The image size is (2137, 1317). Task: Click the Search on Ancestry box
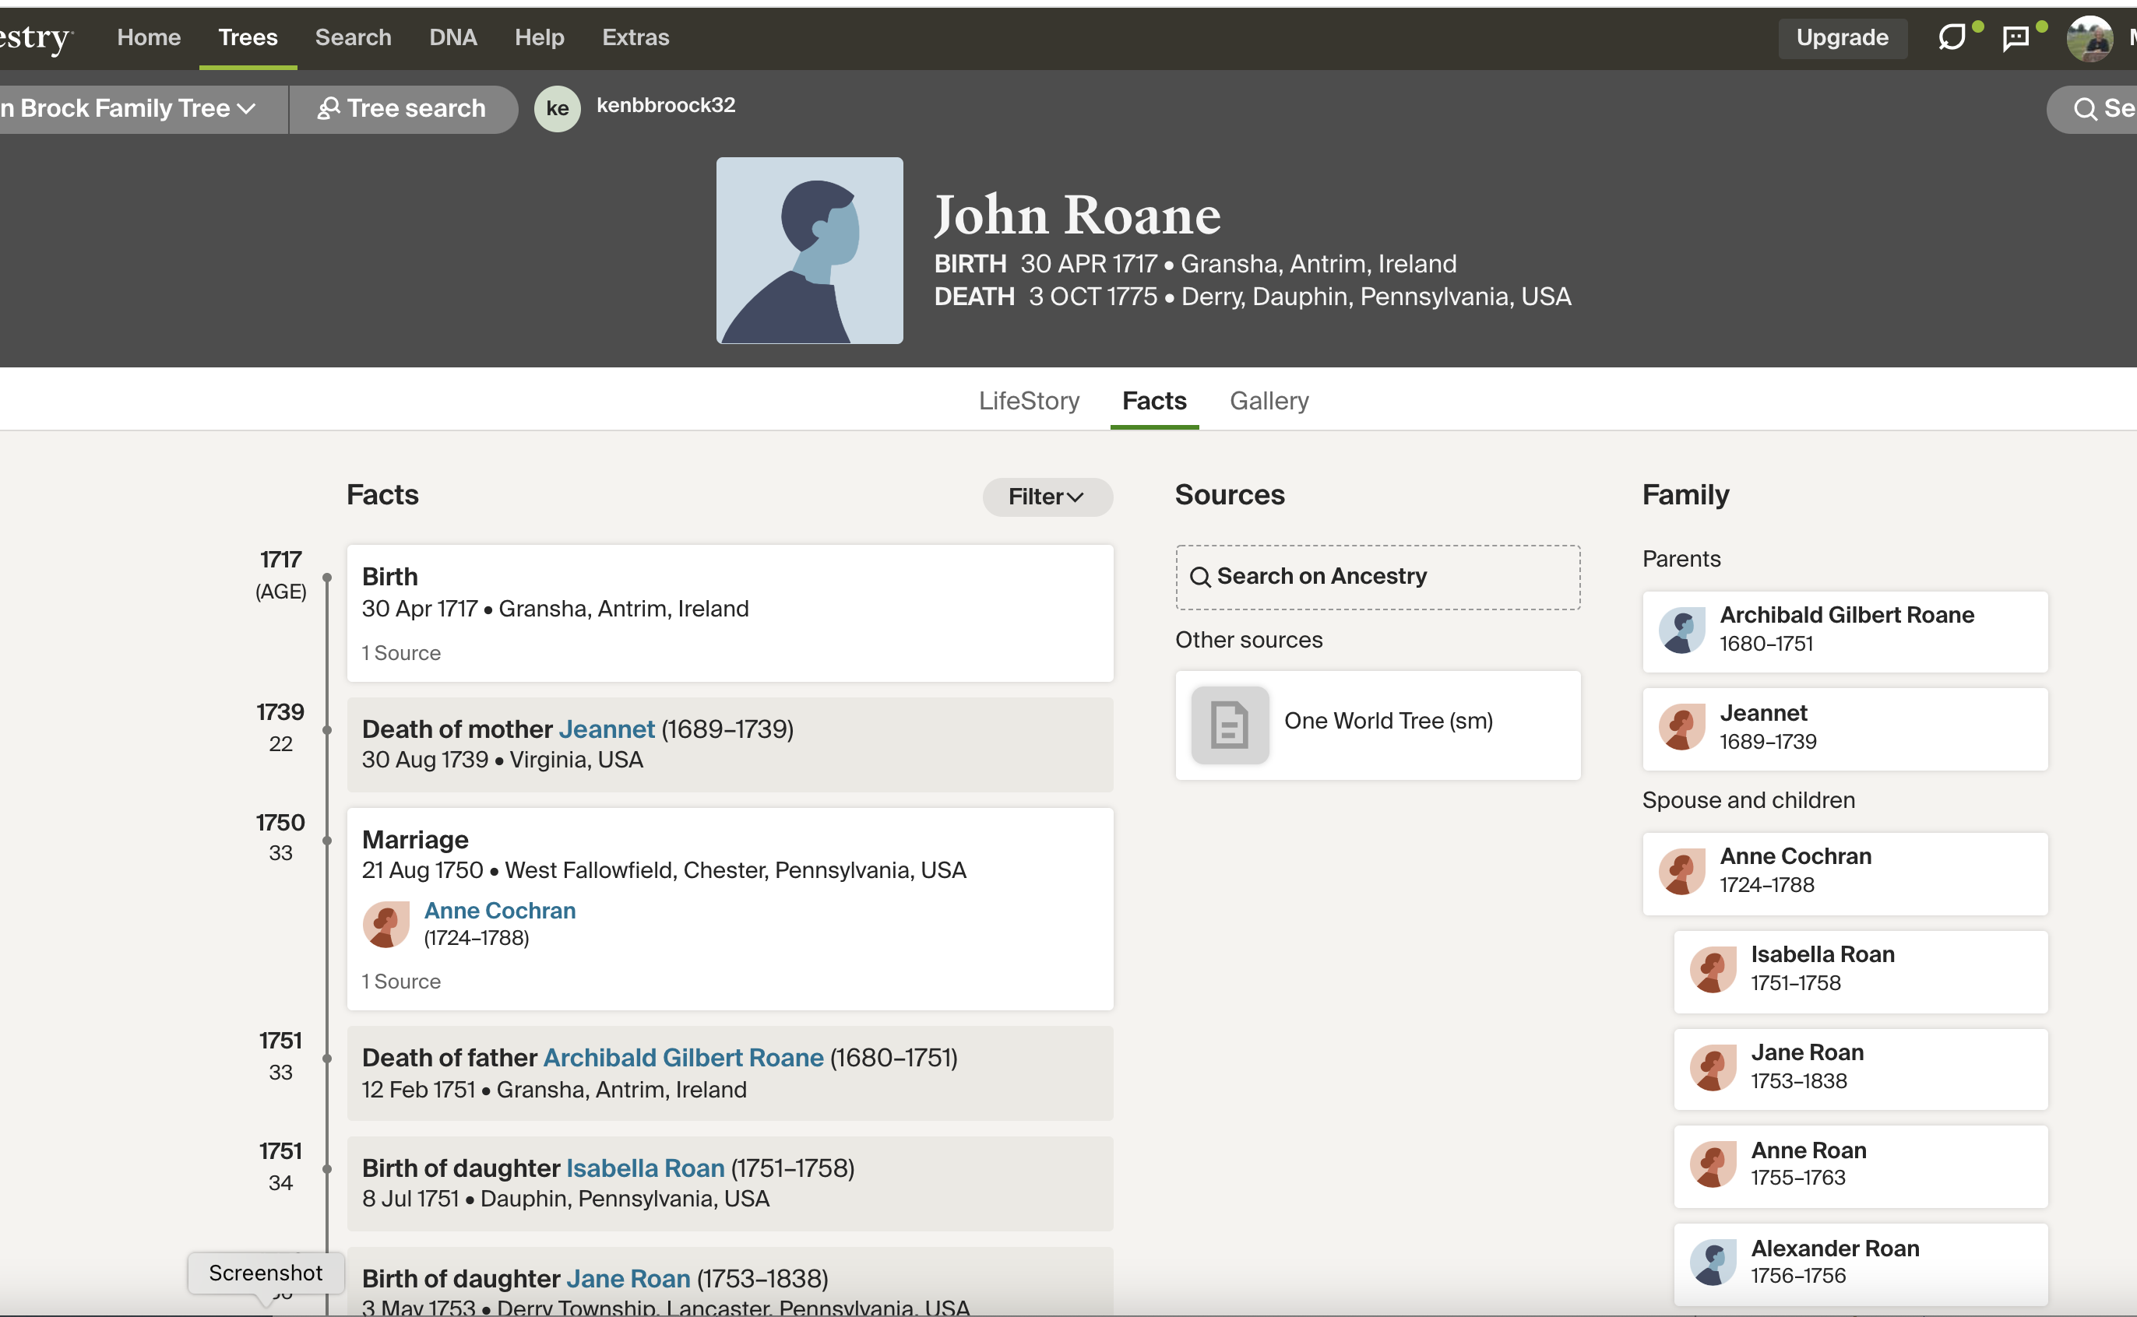(1377, 577)
